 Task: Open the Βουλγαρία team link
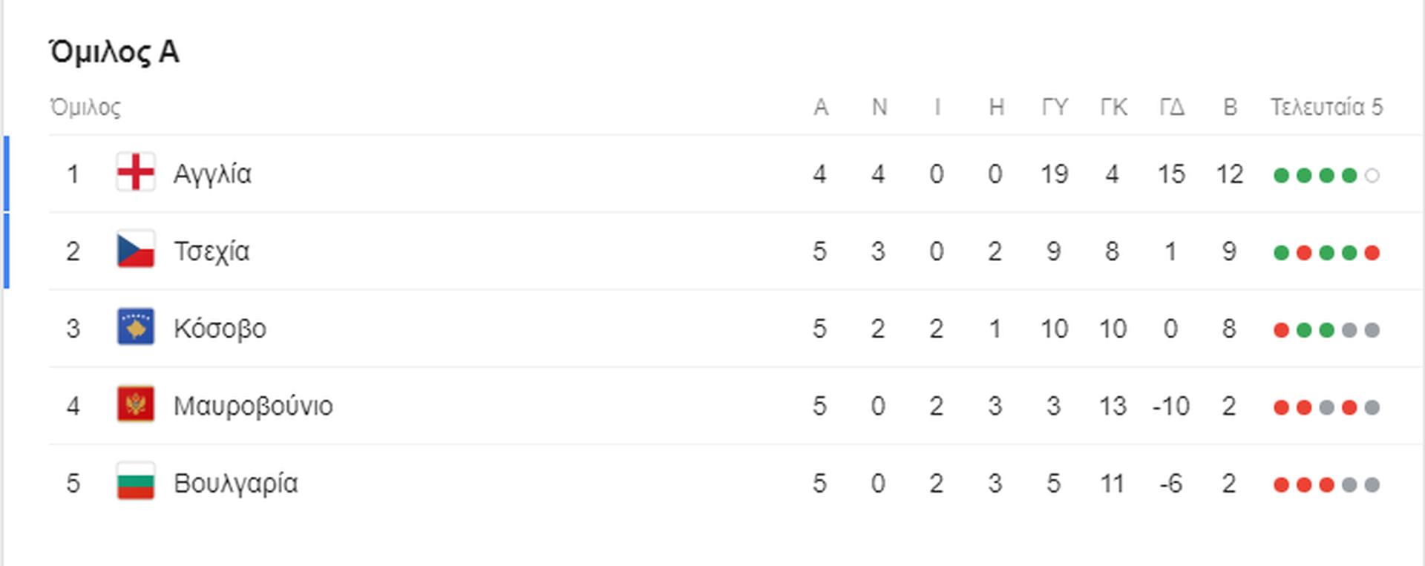[x=236, y=484]
